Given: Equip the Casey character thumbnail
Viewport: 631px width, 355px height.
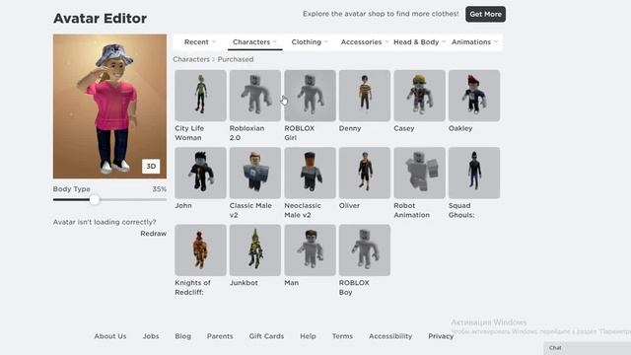Looking at the screenshot, I should coord(419,96).
